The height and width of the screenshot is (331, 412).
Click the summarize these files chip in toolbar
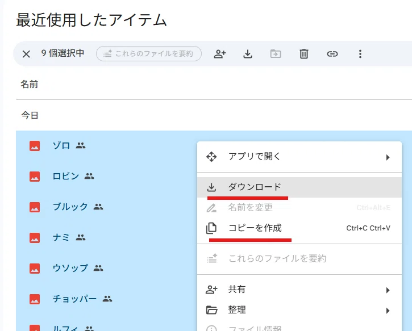tap(149, 54)
